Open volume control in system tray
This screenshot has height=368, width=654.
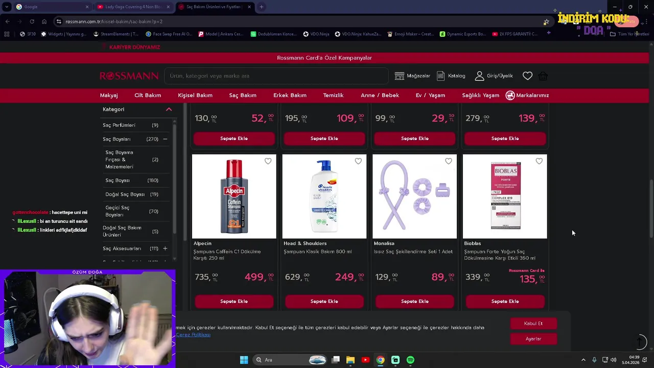613,360
